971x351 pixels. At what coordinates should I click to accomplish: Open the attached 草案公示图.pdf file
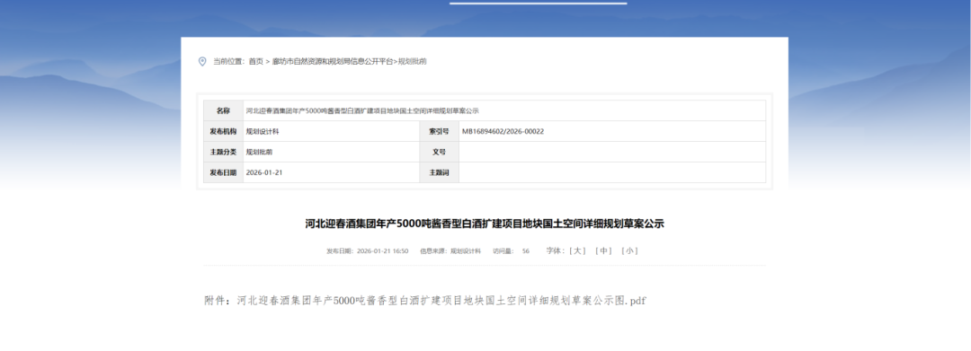coord(441,301)
